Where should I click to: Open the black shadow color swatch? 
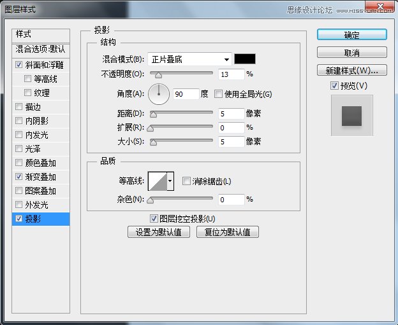pyautogui.click(x=245, y=59)
